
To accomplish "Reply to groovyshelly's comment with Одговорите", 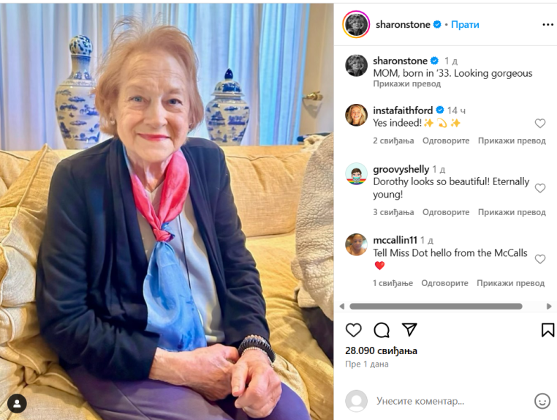I will pyautogui.click(x=446, y=212).
